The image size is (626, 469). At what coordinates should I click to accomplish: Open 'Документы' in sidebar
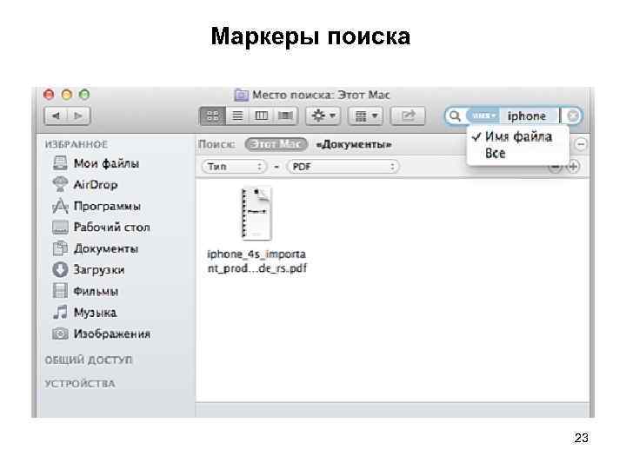pos(106,249)
